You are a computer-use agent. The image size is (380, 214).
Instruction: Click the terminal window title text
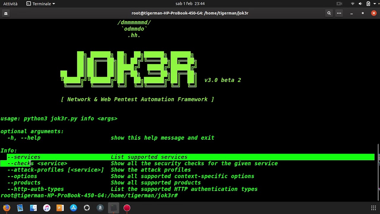coord(190,13)
